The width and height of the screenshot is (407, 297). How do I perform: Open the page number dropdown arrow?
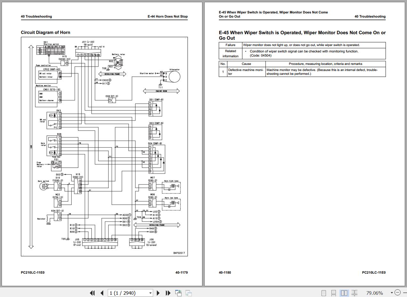(150, 293)
